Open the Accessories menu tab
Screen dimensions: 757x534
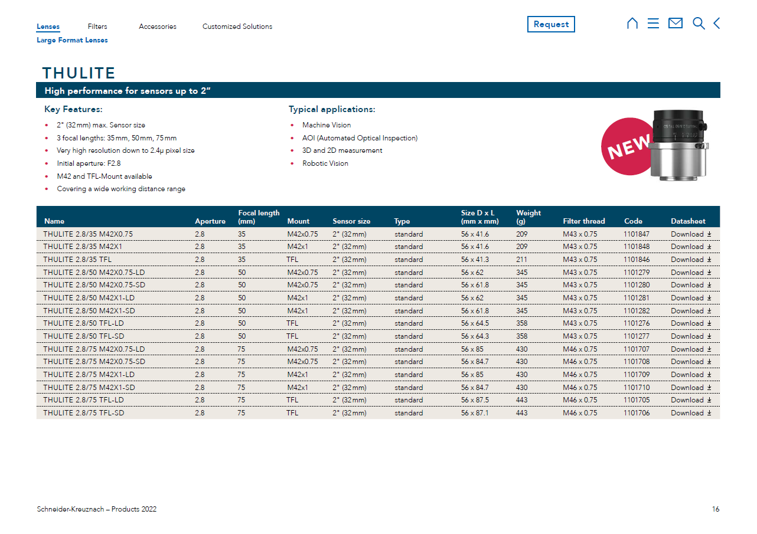coord(158,27)
